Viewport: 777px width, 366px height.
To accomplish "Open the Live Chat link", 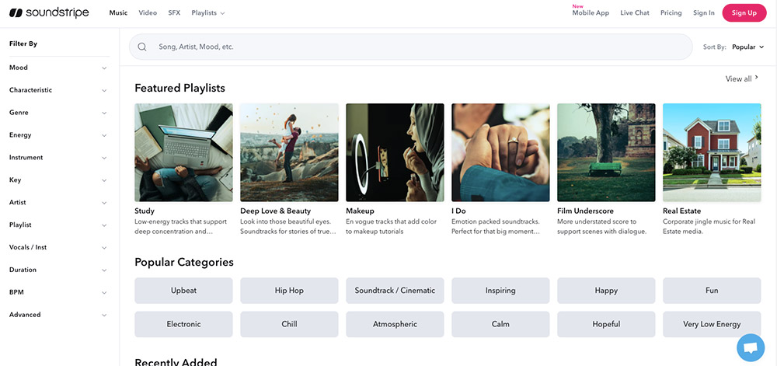I will [635, 13].
